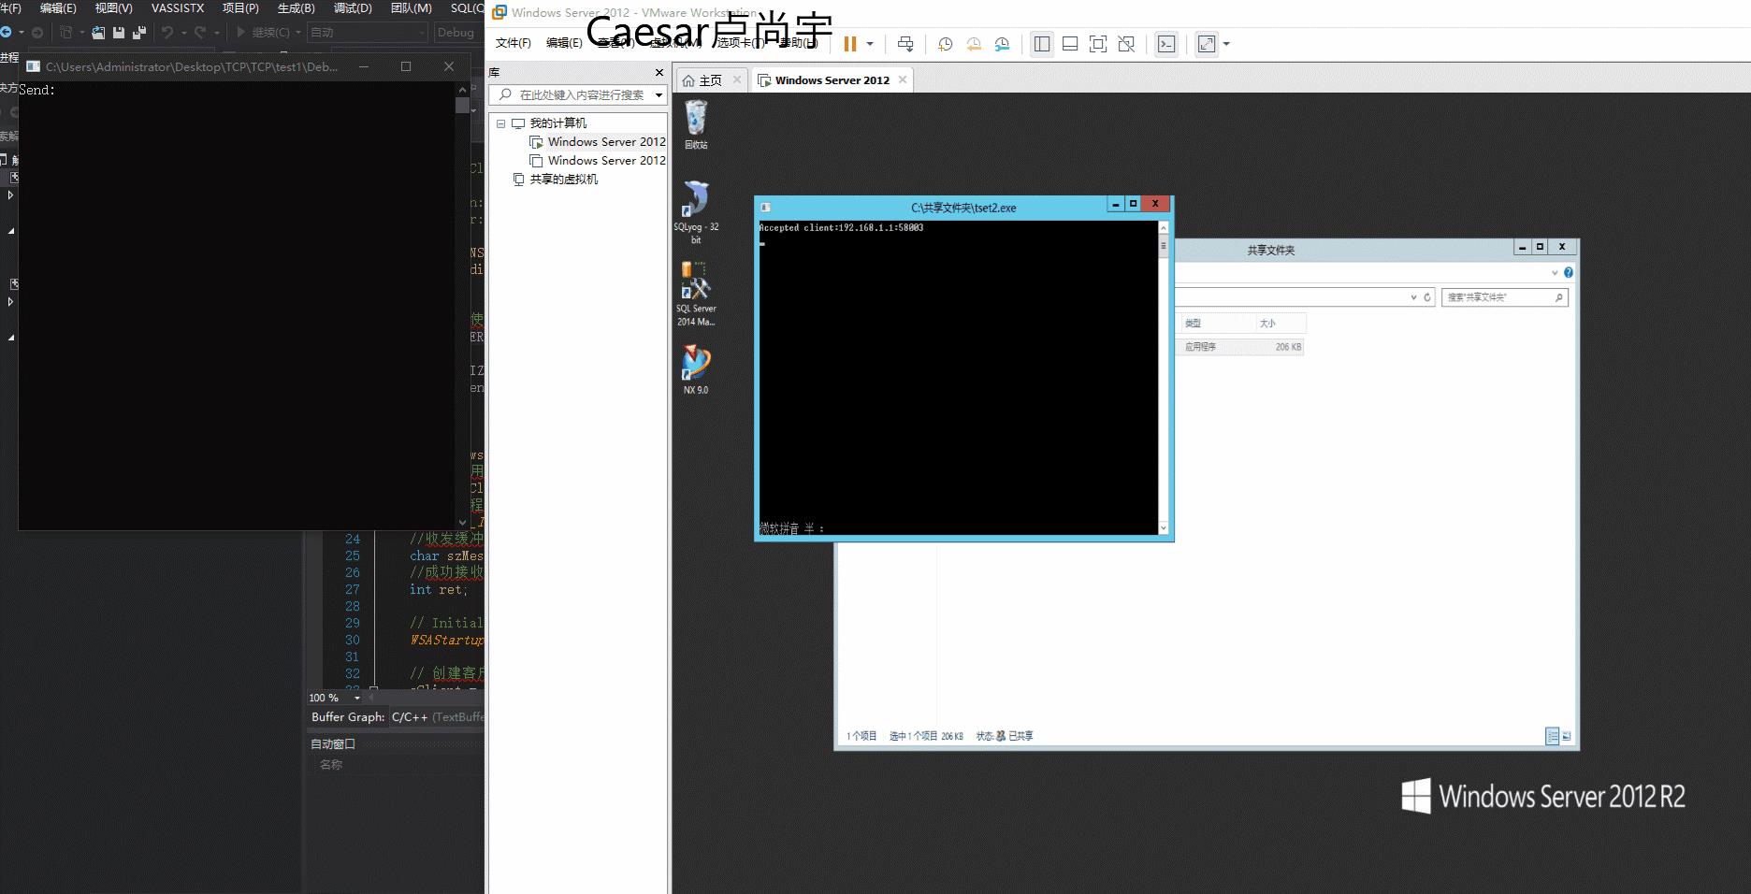Open the address bar history dropdown in 共享文件夹
The image size is (1751, 894).
(x=1413, y=297)
